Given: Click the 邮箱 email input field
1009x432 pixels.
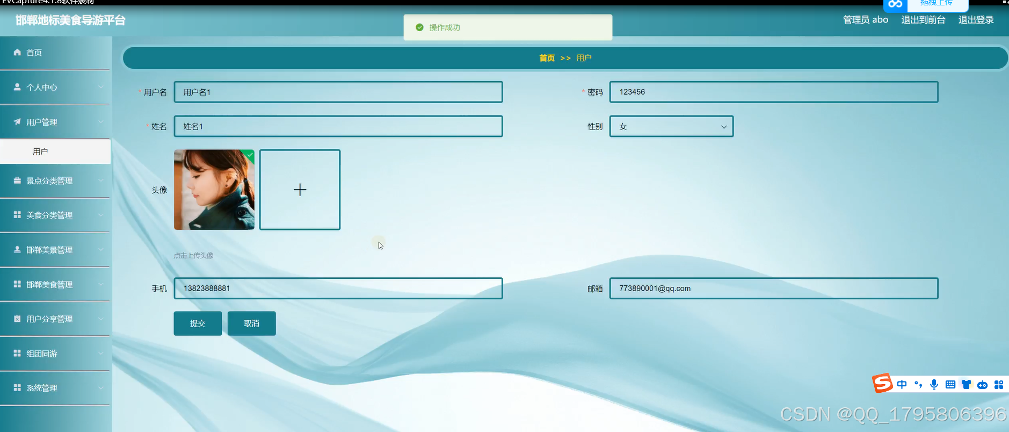Looking at the screenshot, I should tap(774, 288).
